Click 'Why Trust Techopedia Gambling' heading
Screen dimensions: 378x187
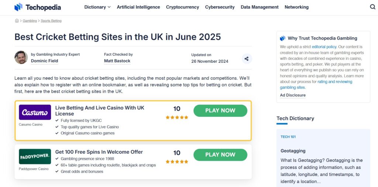pyautogui.click(x=323, y=38)
